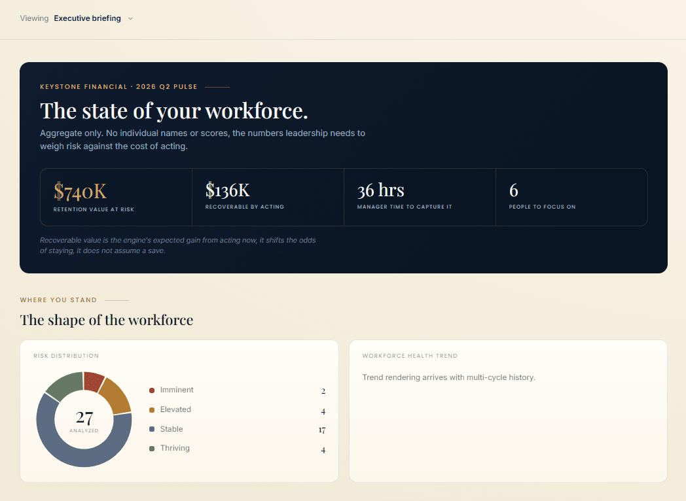Click the Stable count of 17
The width and height of the screenshot is (686, 501).
pos(322,430)
